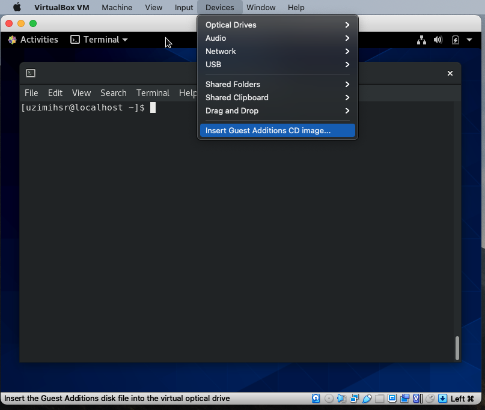Click the audio status bar icon

[341, 399]
